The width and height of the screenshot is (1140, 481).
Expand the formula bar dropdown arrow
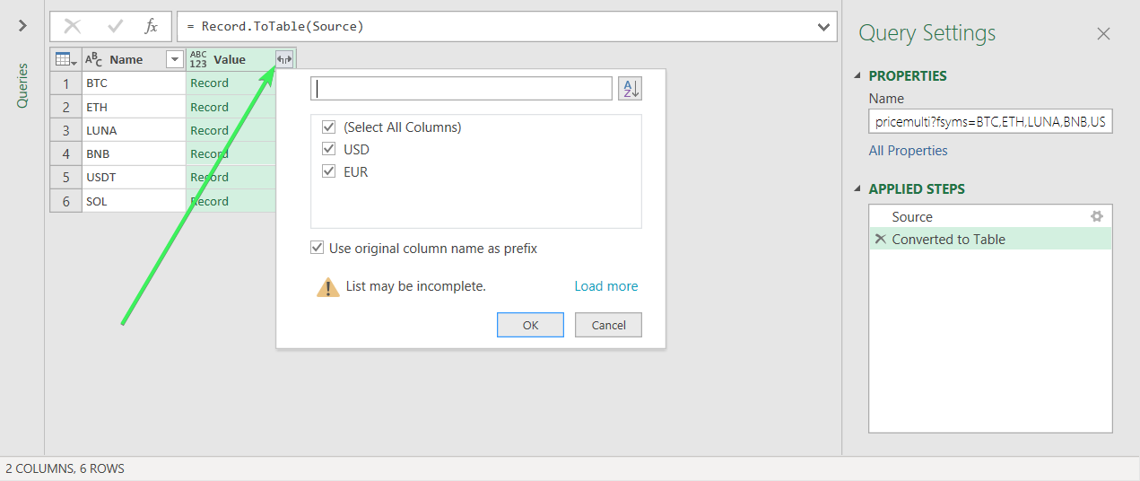pos(824,27)
